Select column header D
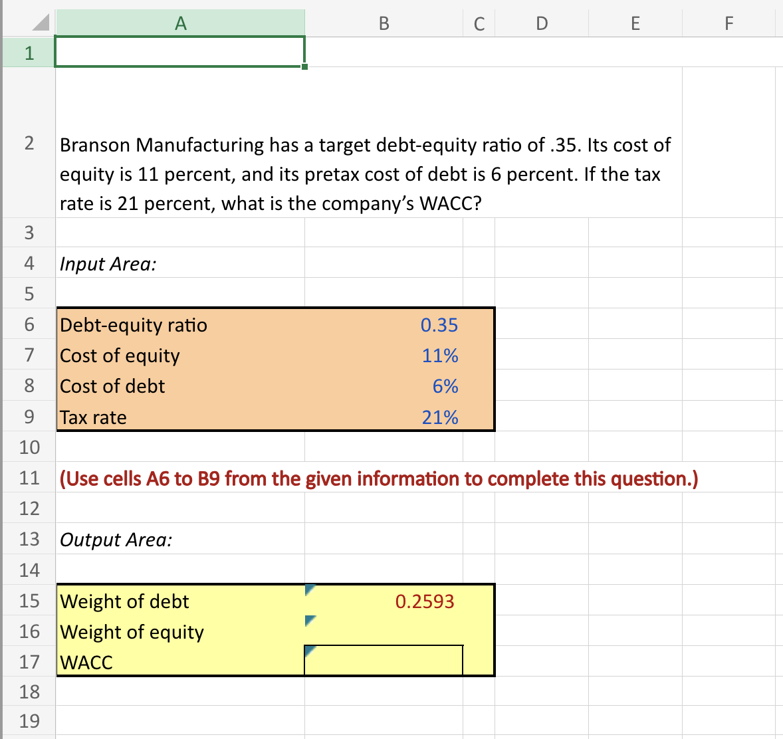 tap(542, 23)
